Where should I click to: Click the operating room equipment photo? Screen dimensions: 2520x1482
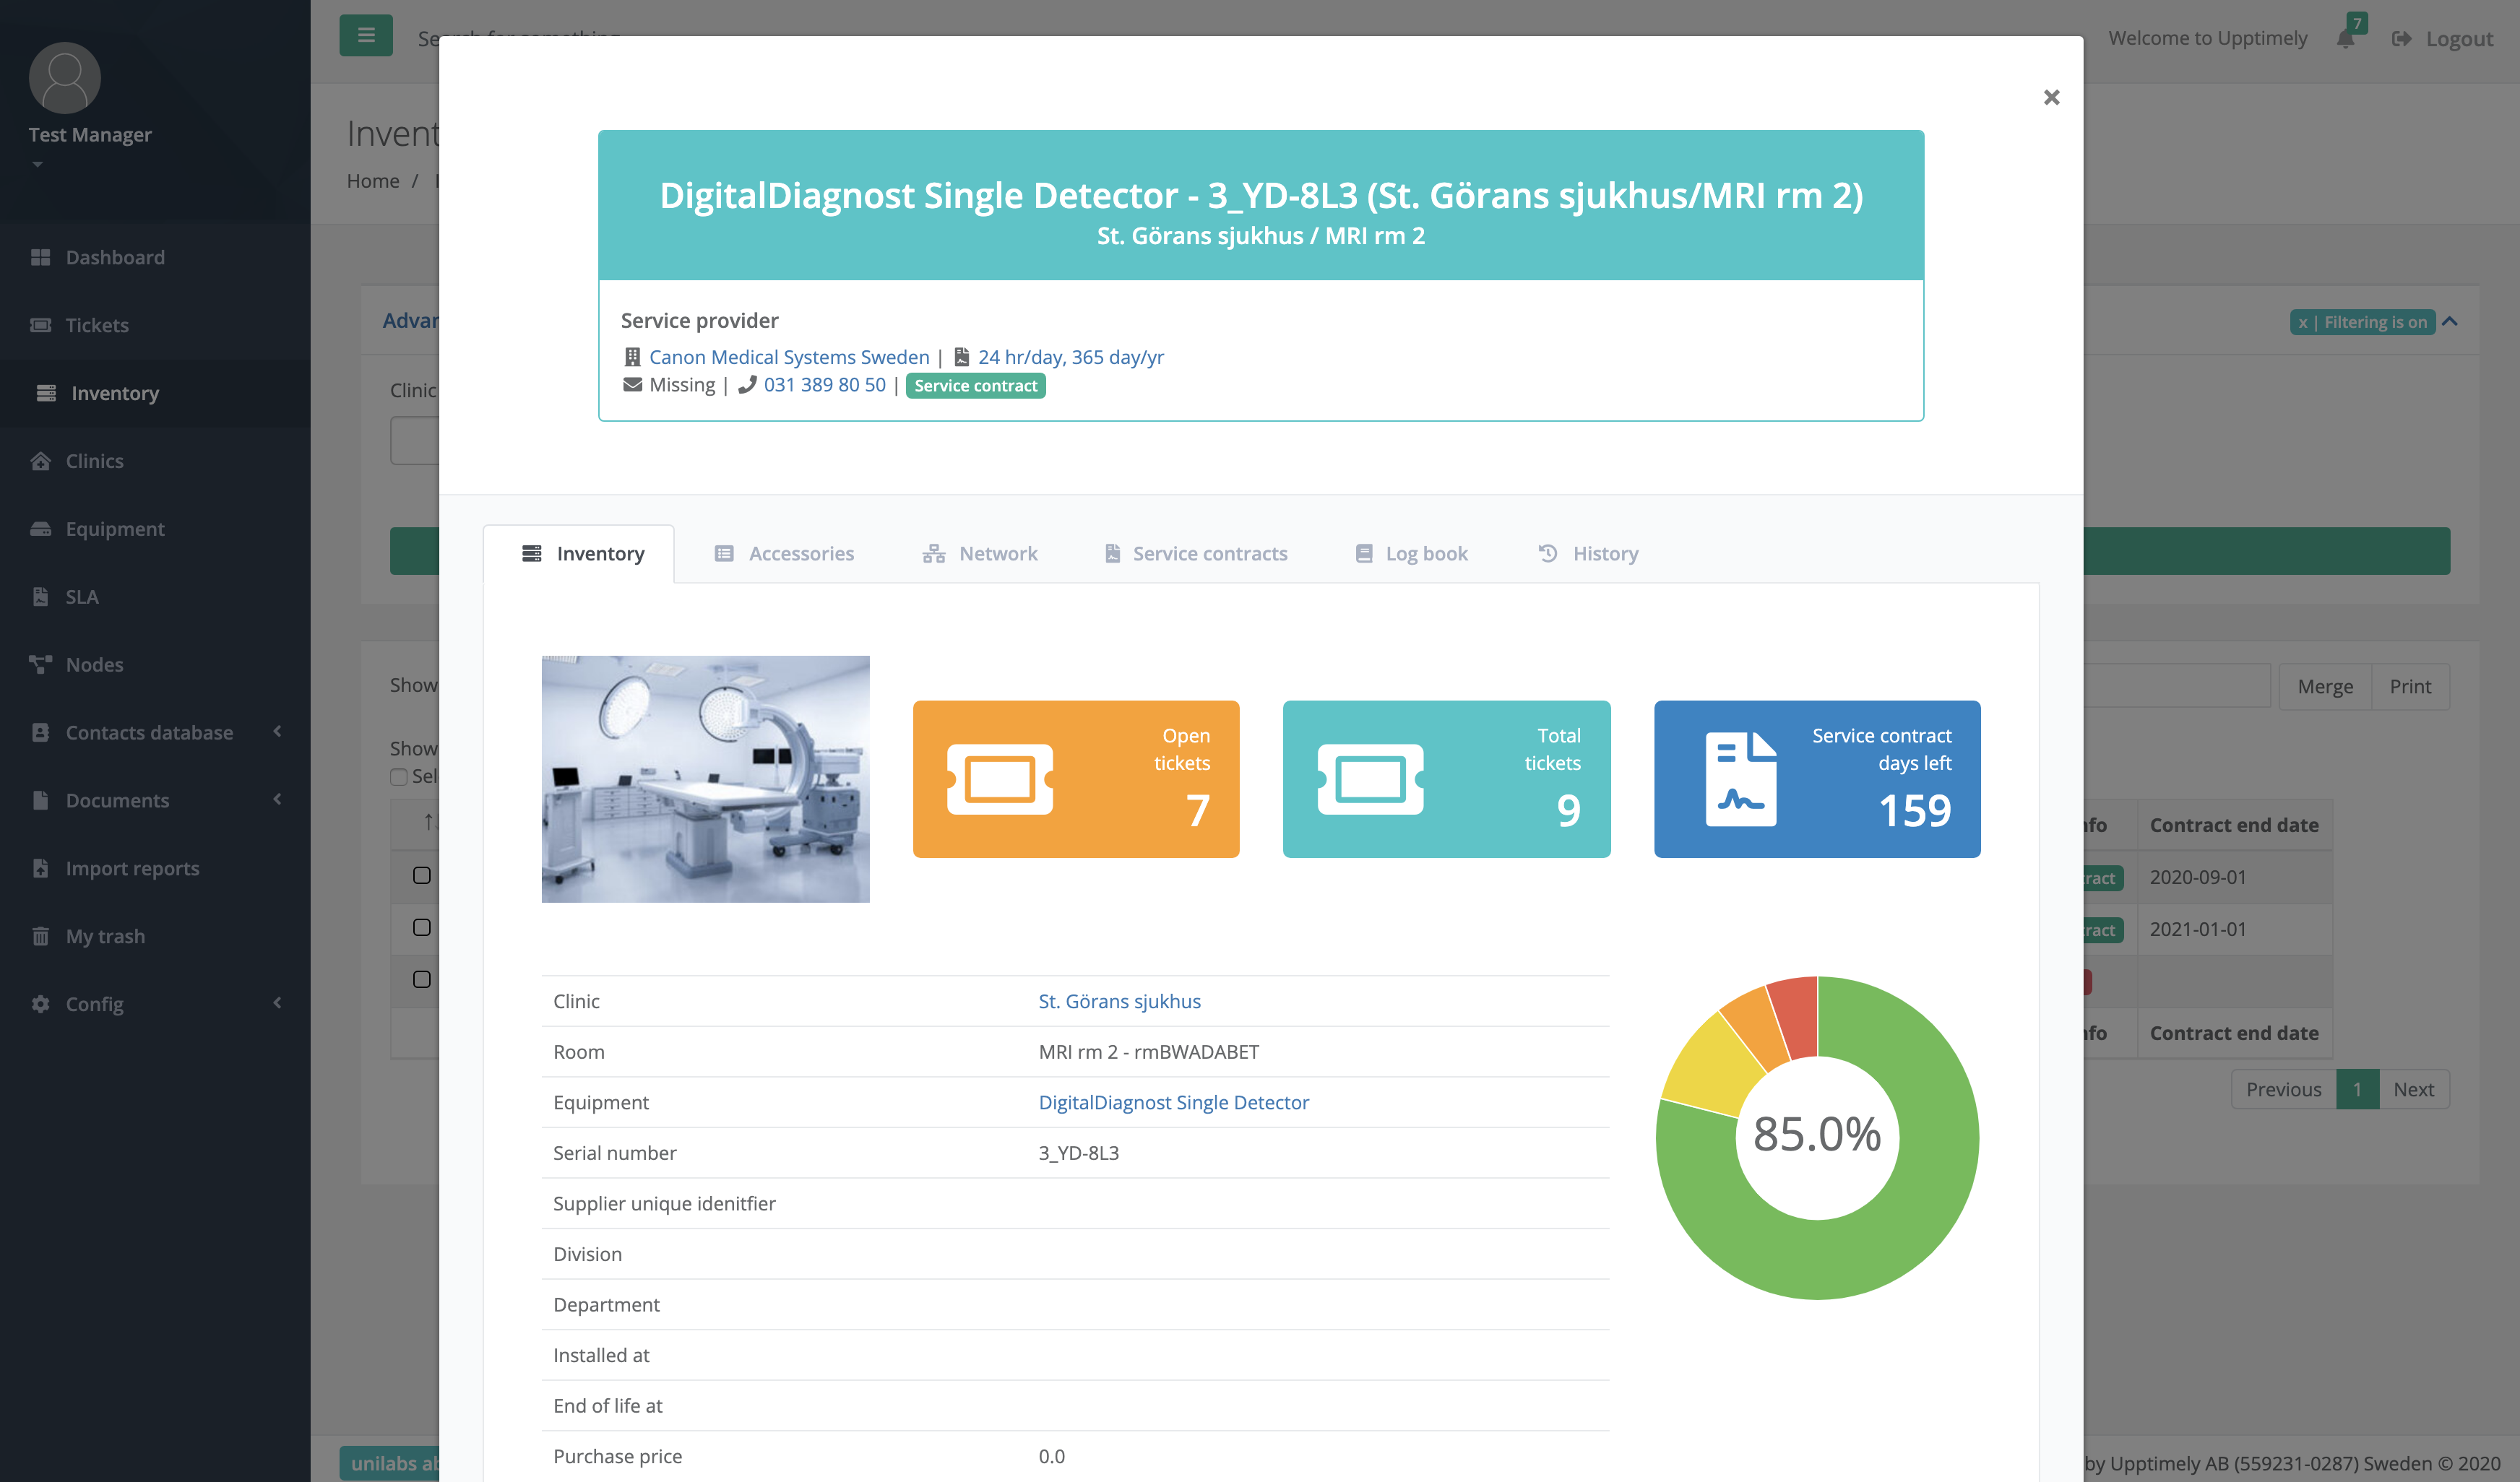tap(705, 779)
